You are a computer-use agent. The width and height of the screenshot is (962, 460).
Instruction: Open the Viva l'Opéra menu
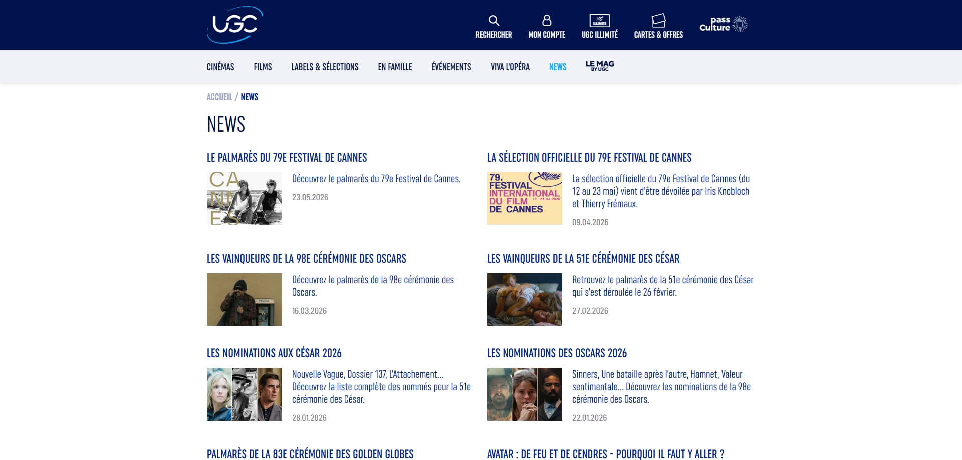510,67
